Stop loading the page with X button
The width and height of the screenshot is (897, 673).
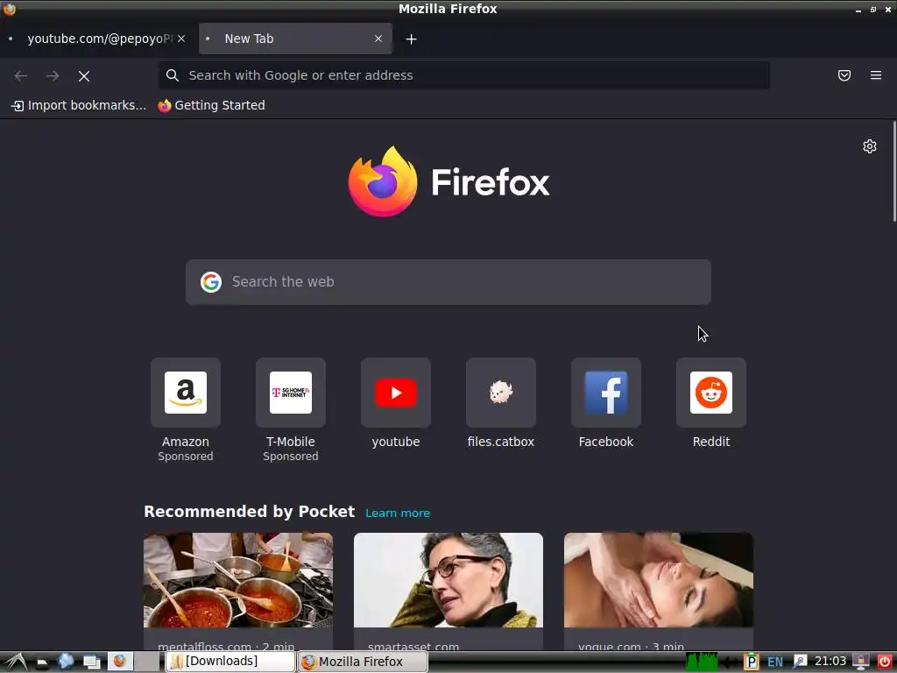pyautogui.click(x=84, y=76)
